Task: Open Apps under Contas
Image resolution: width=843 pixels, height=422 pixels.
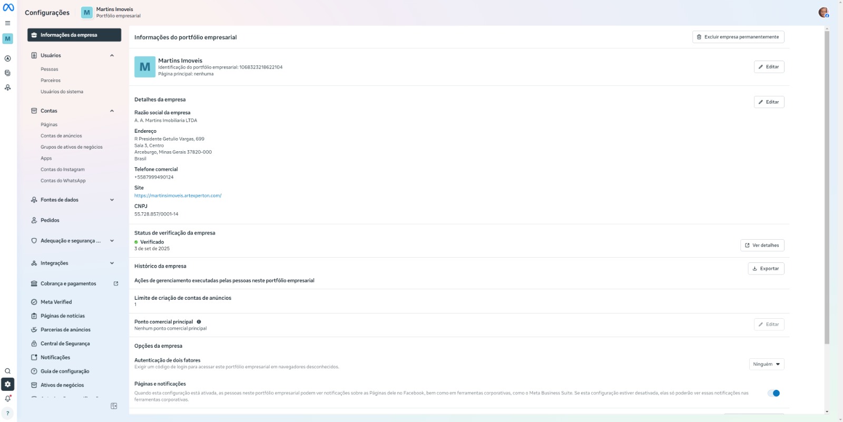Action: pyautogui.click(x=46, y=159)
